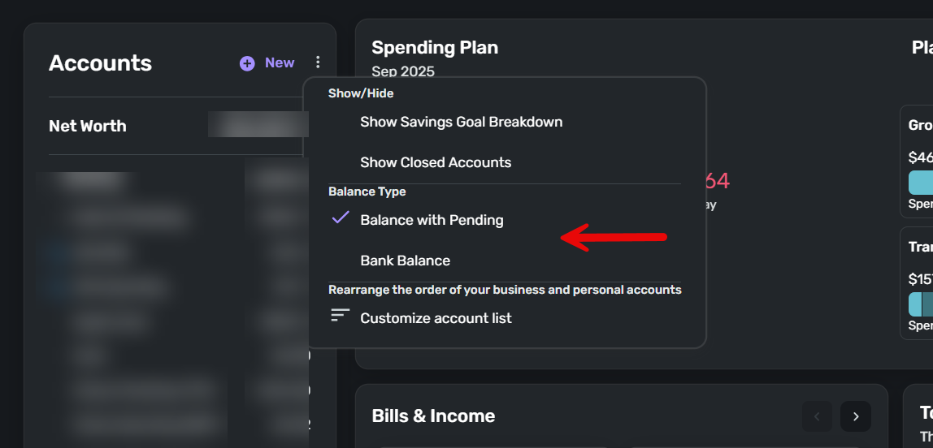Select the Balance with Pending text option
Screen dimensions: 933x448
tap(432, 220)
